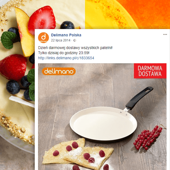Click the peach slice on the background cake

24,32
